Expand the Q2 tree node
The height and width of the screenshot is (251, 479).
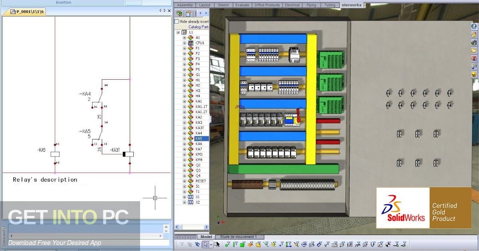(184, 165)
